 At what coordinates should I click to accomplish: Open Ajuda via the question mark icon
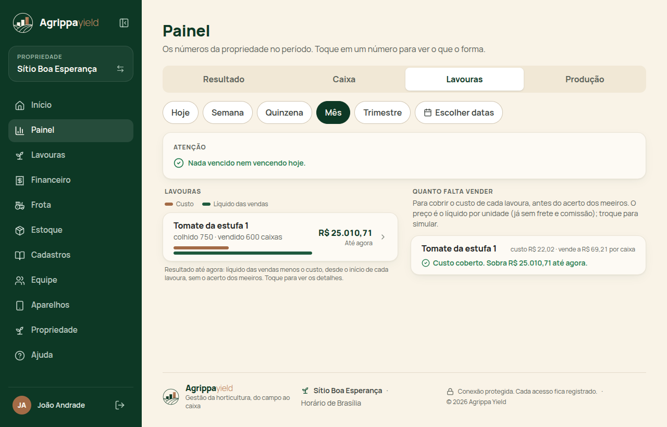[20, 355]
